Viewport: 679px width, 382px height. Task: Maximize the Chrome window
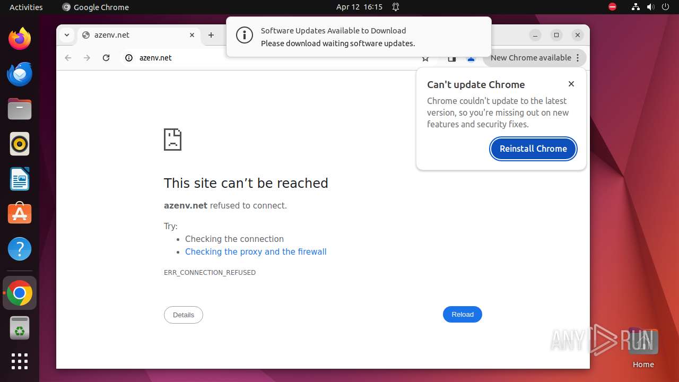pyautogui.click(x=556, y=35)
